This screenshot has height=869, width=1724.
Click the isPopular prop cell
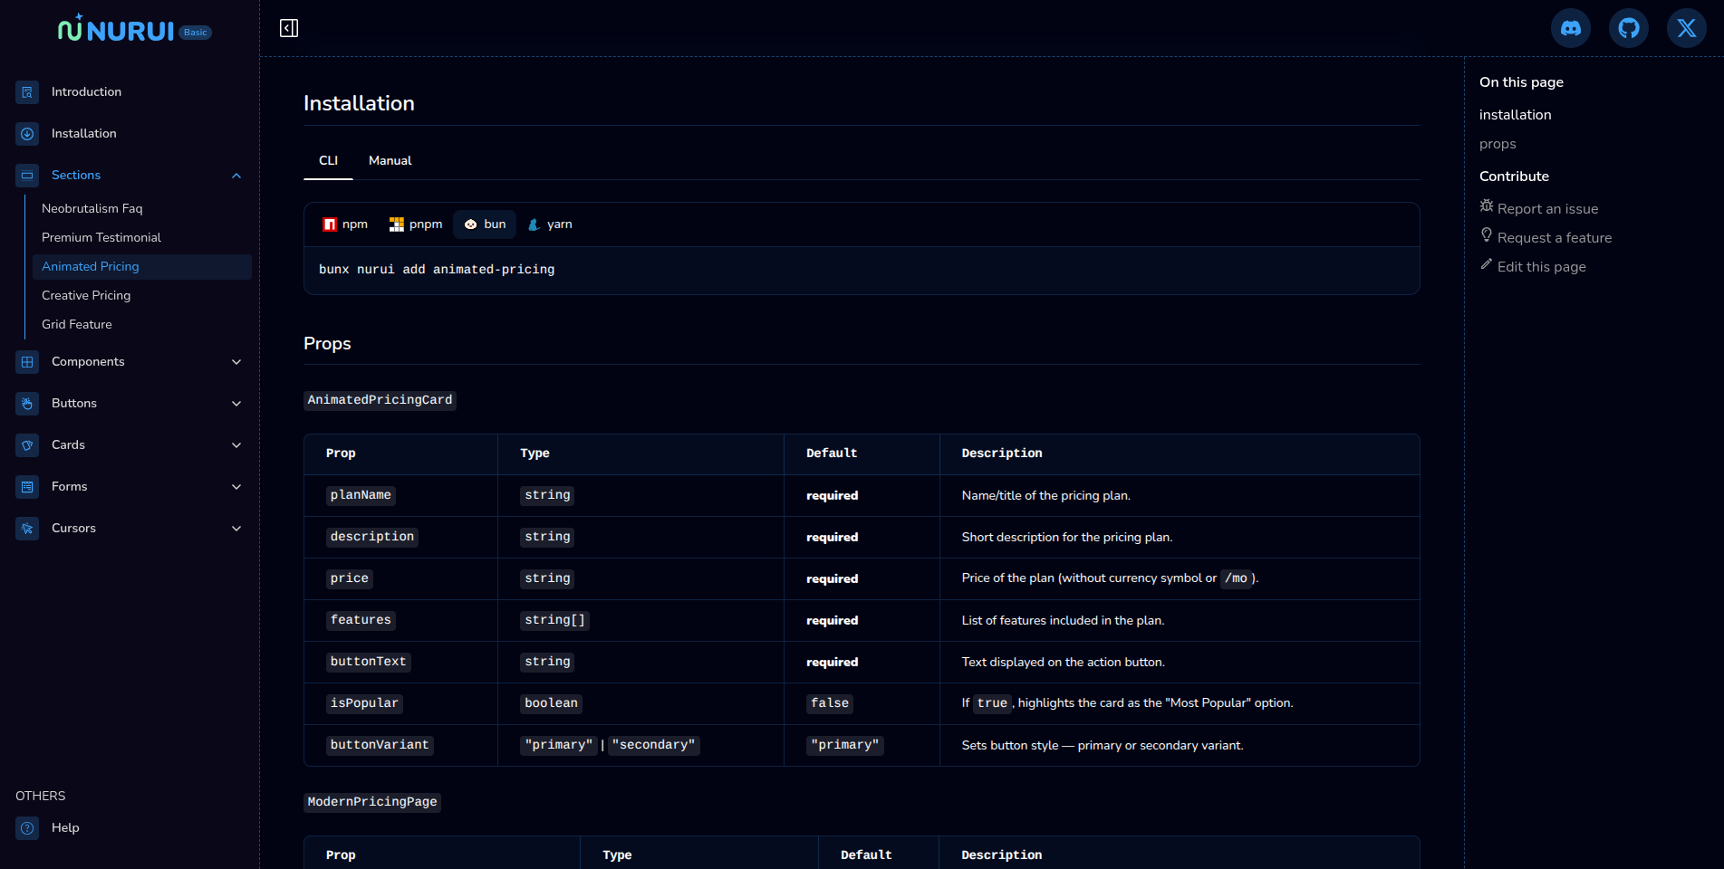pos(364,703)
